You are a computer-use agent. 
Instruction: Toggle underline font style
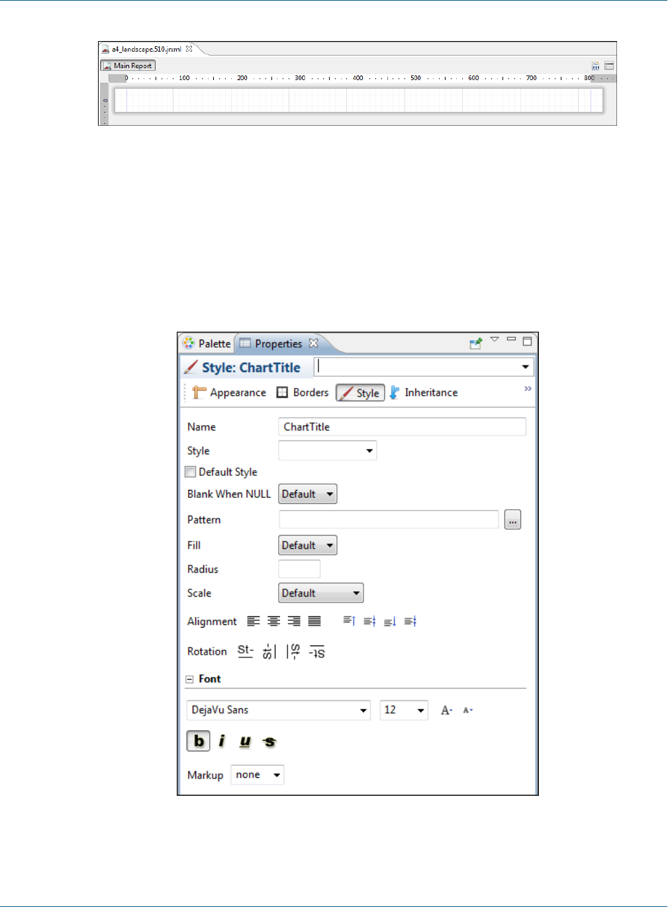tap(245, 741)
